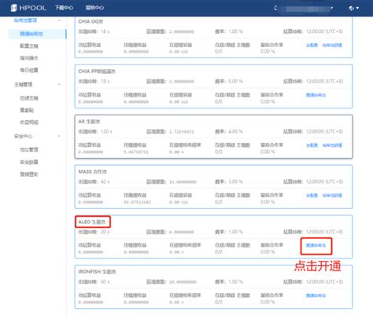Screen dimensions: 373x319
Task: Open the blurred account name dropdown
Action: point(304,8)
